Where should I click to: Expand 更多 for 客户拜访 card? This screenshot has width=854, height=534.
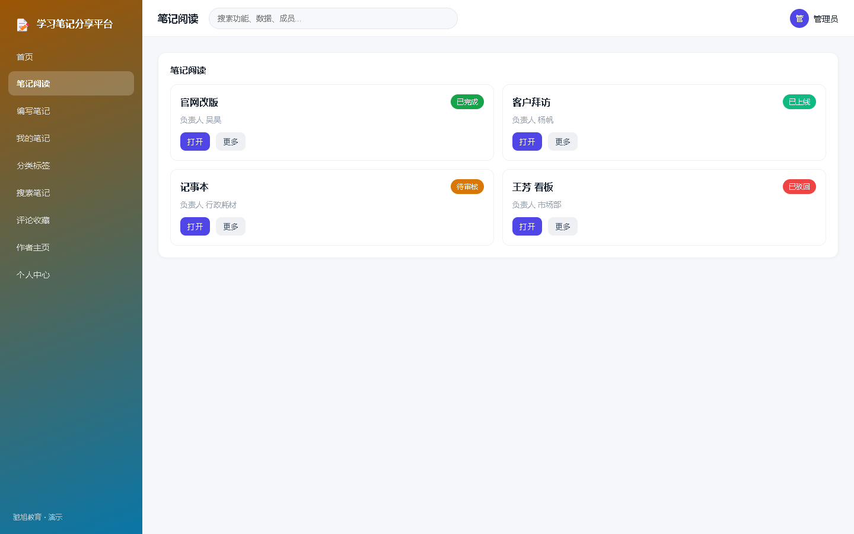pyautogui.click(x=563, y=142)
